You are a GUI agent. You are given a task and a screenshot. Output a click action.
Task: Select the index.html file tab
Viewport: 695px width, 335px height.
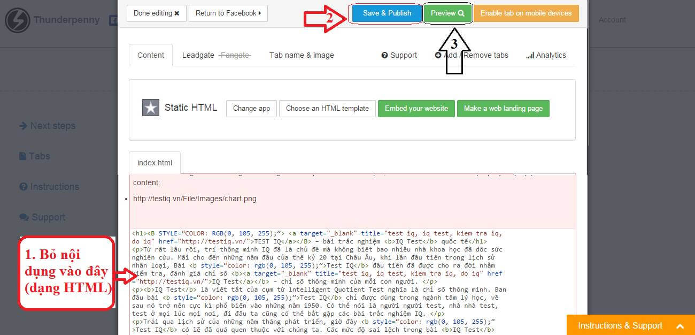pyautogui.click(x=155, y=163)
